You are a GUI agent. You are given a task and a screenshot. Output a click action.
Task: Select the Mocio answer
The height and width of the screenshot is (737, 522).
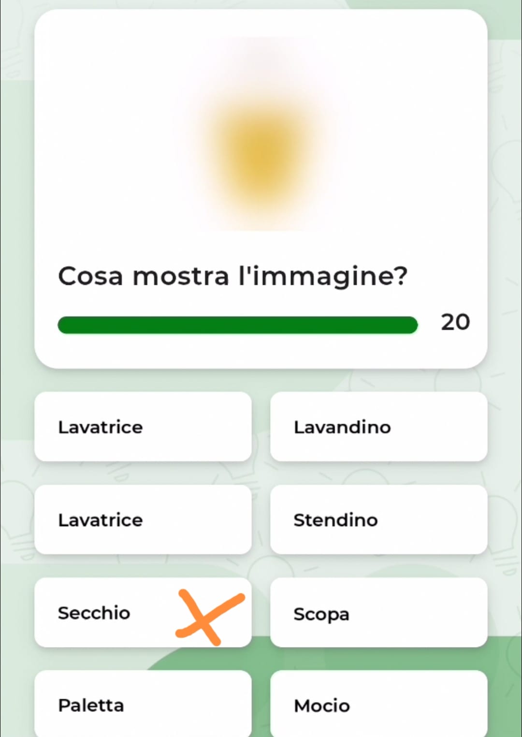[378, 705]
